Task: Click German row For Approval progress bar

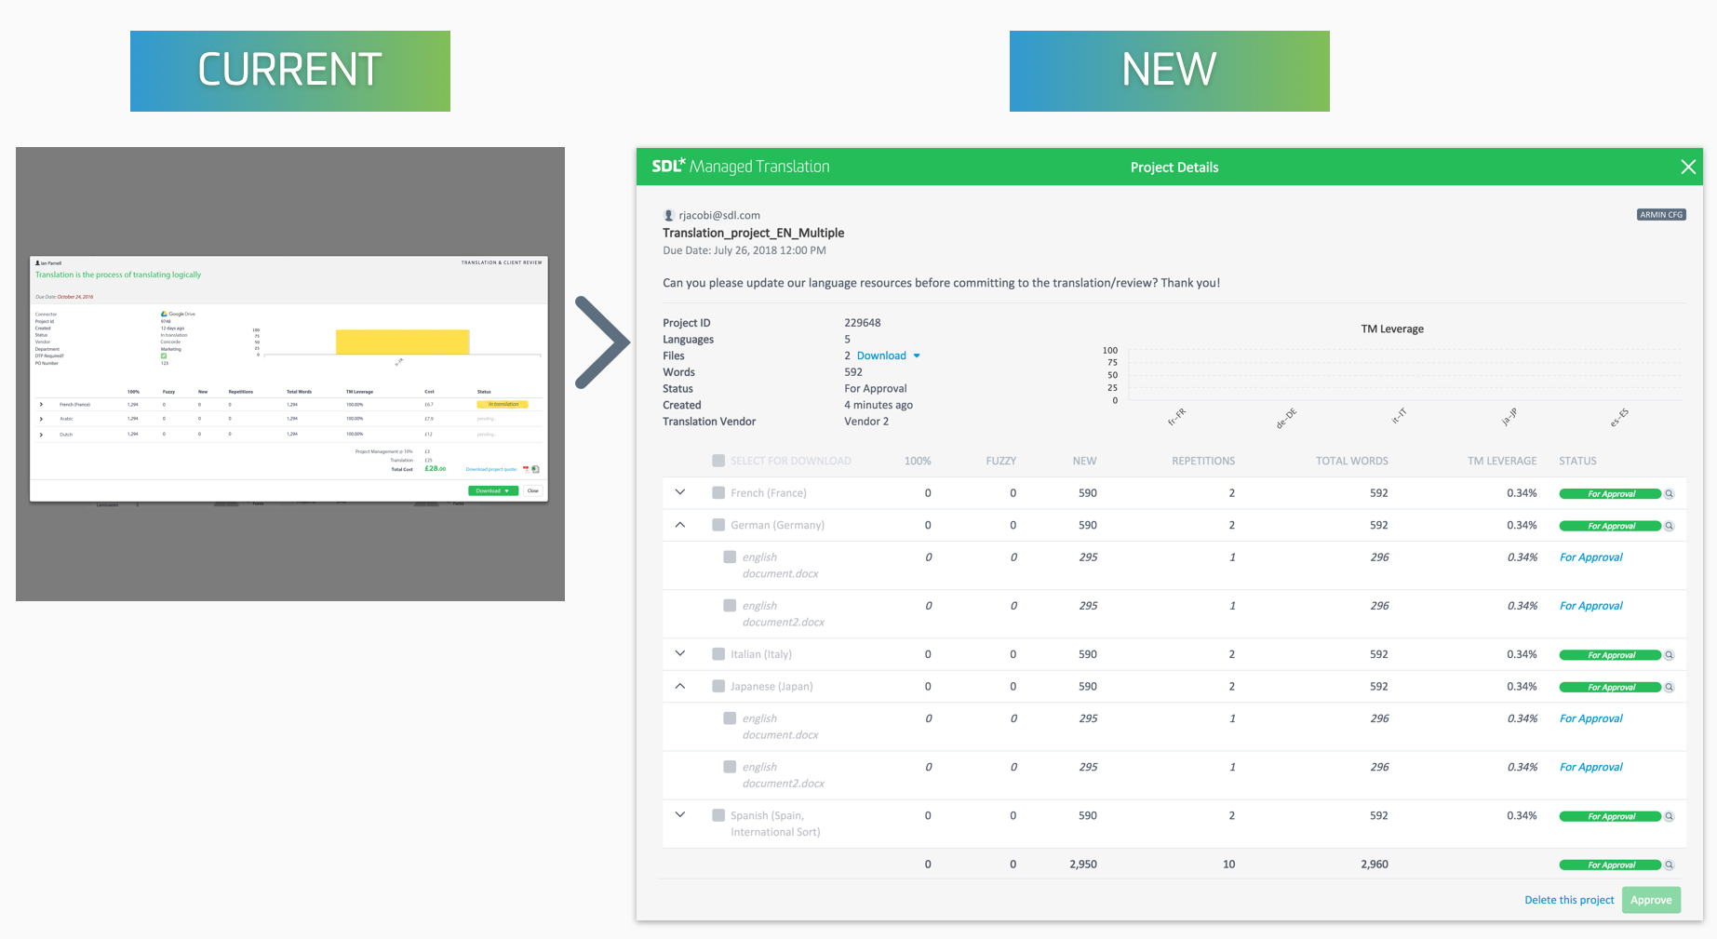Action: click(1610, 526)
